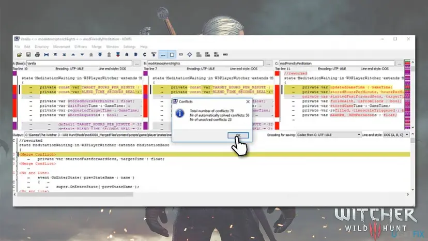Click 'Top line 11' label in pane C

283,69
